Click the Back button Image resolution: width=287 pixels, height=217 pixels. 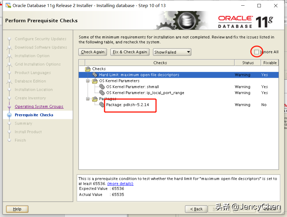[x=196, y=209]
